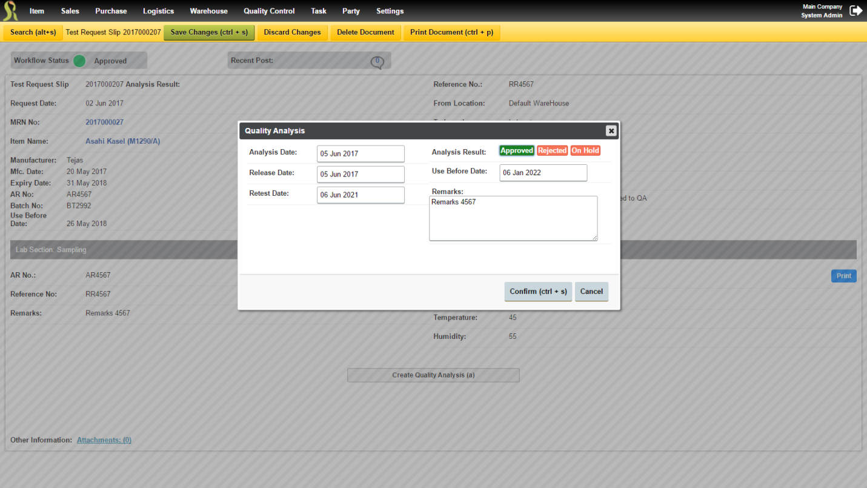Select Approved analysis result
This screenshot has height=488, width=867.
coord(516,150)
